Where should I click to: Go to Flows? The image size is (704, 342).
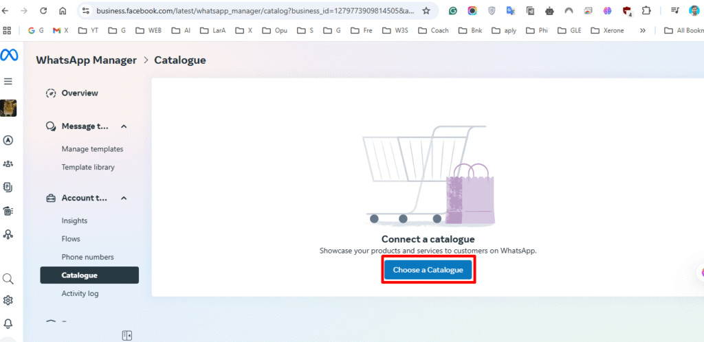(71, 239)
